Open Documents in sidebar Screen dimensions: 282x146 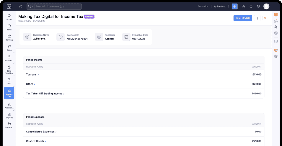point(9,125)
